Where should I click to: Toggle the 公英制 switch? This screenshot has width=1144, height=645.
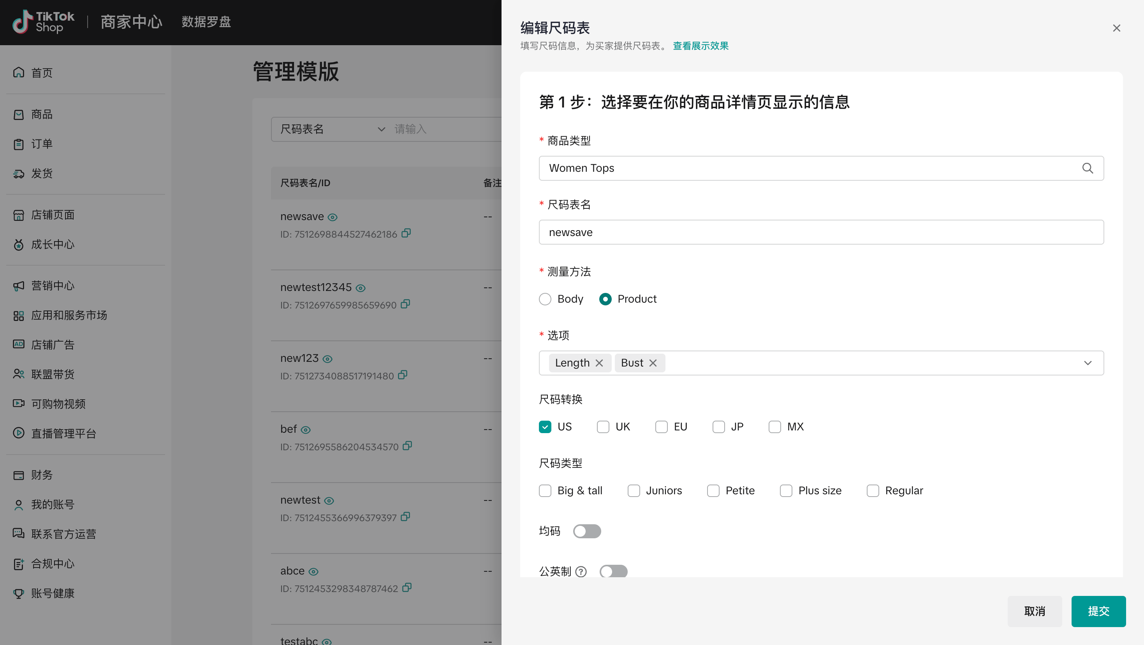point(613,571)
